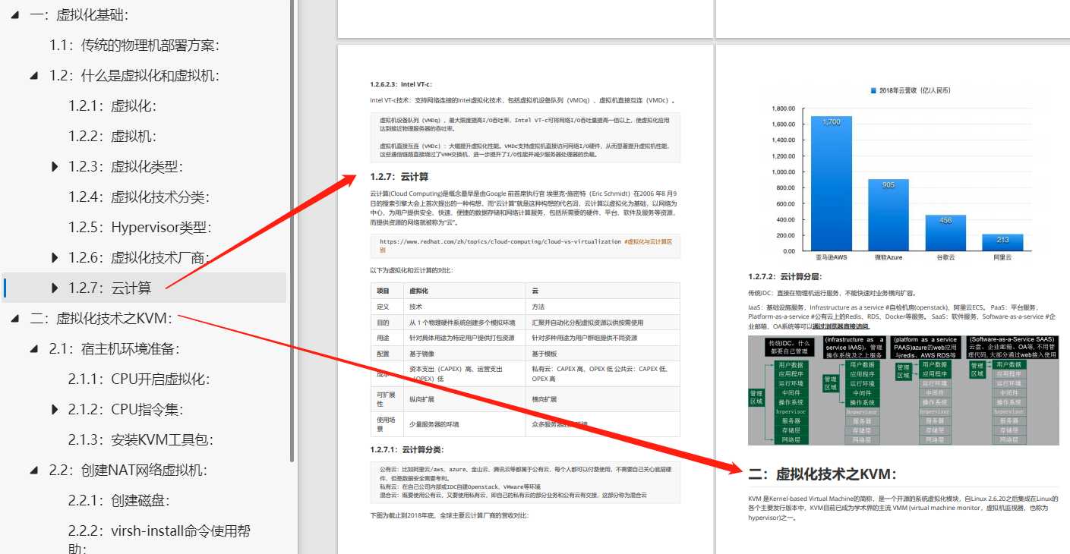
Task: Collapse the 二:虚拟化技术之KVM outline arrow
Action: 15,319
